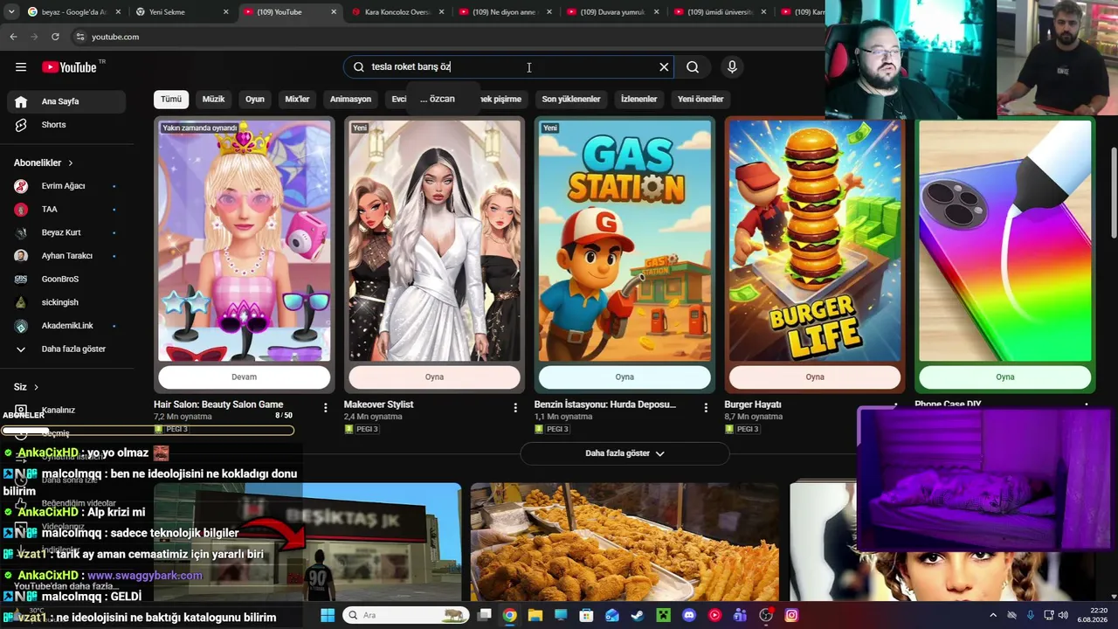Start voice search with the microphone icon
1118x629 pixels.
click(x=732, y=67)
